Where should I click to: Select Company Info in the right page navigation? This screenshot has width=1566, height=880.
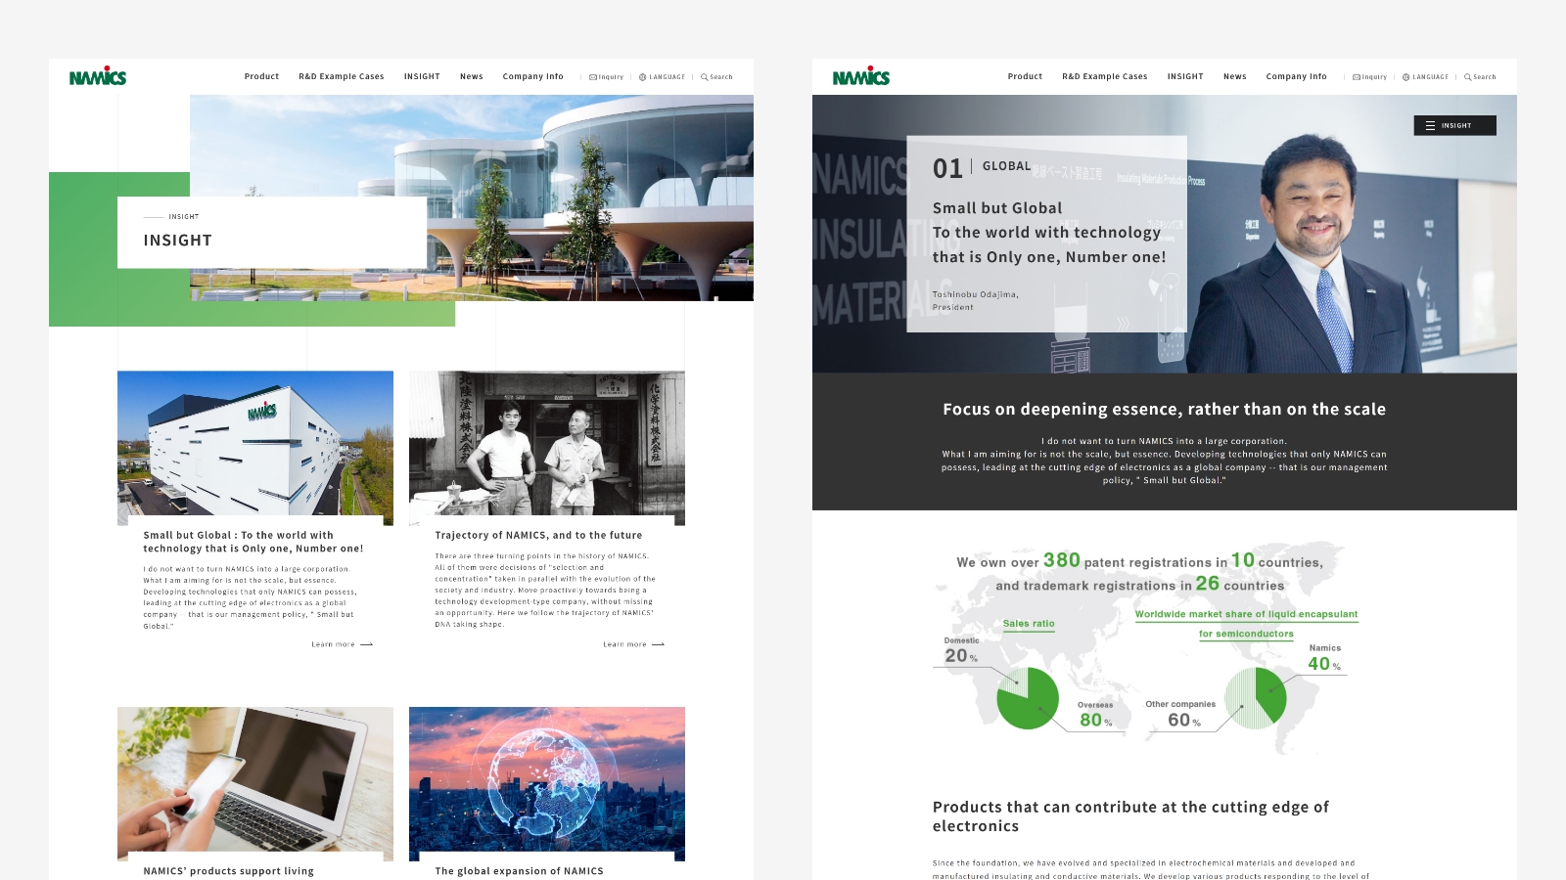pyautogui.click(x=1297, y=76)
